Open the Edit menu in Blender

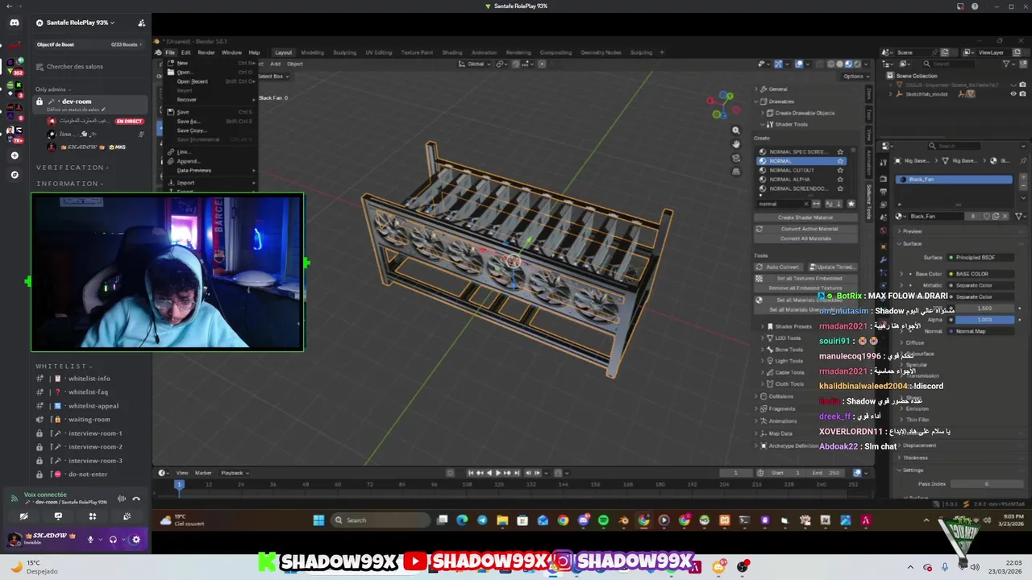185,52
